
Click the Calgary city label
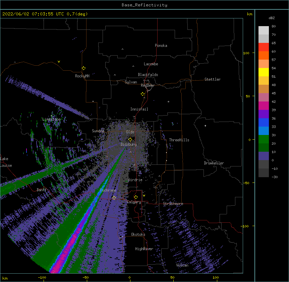click(134, 202)
